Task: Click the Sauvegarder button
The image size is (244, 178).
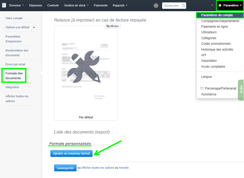Action: point(65,168)
